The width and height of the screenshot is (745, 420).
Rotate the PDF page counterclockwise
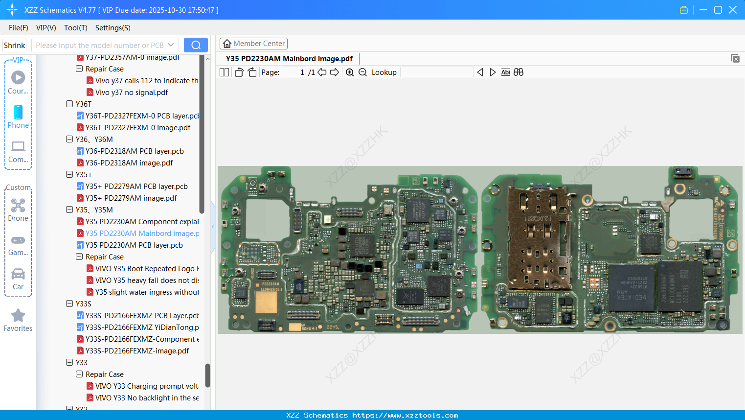(x=239, y=72)
